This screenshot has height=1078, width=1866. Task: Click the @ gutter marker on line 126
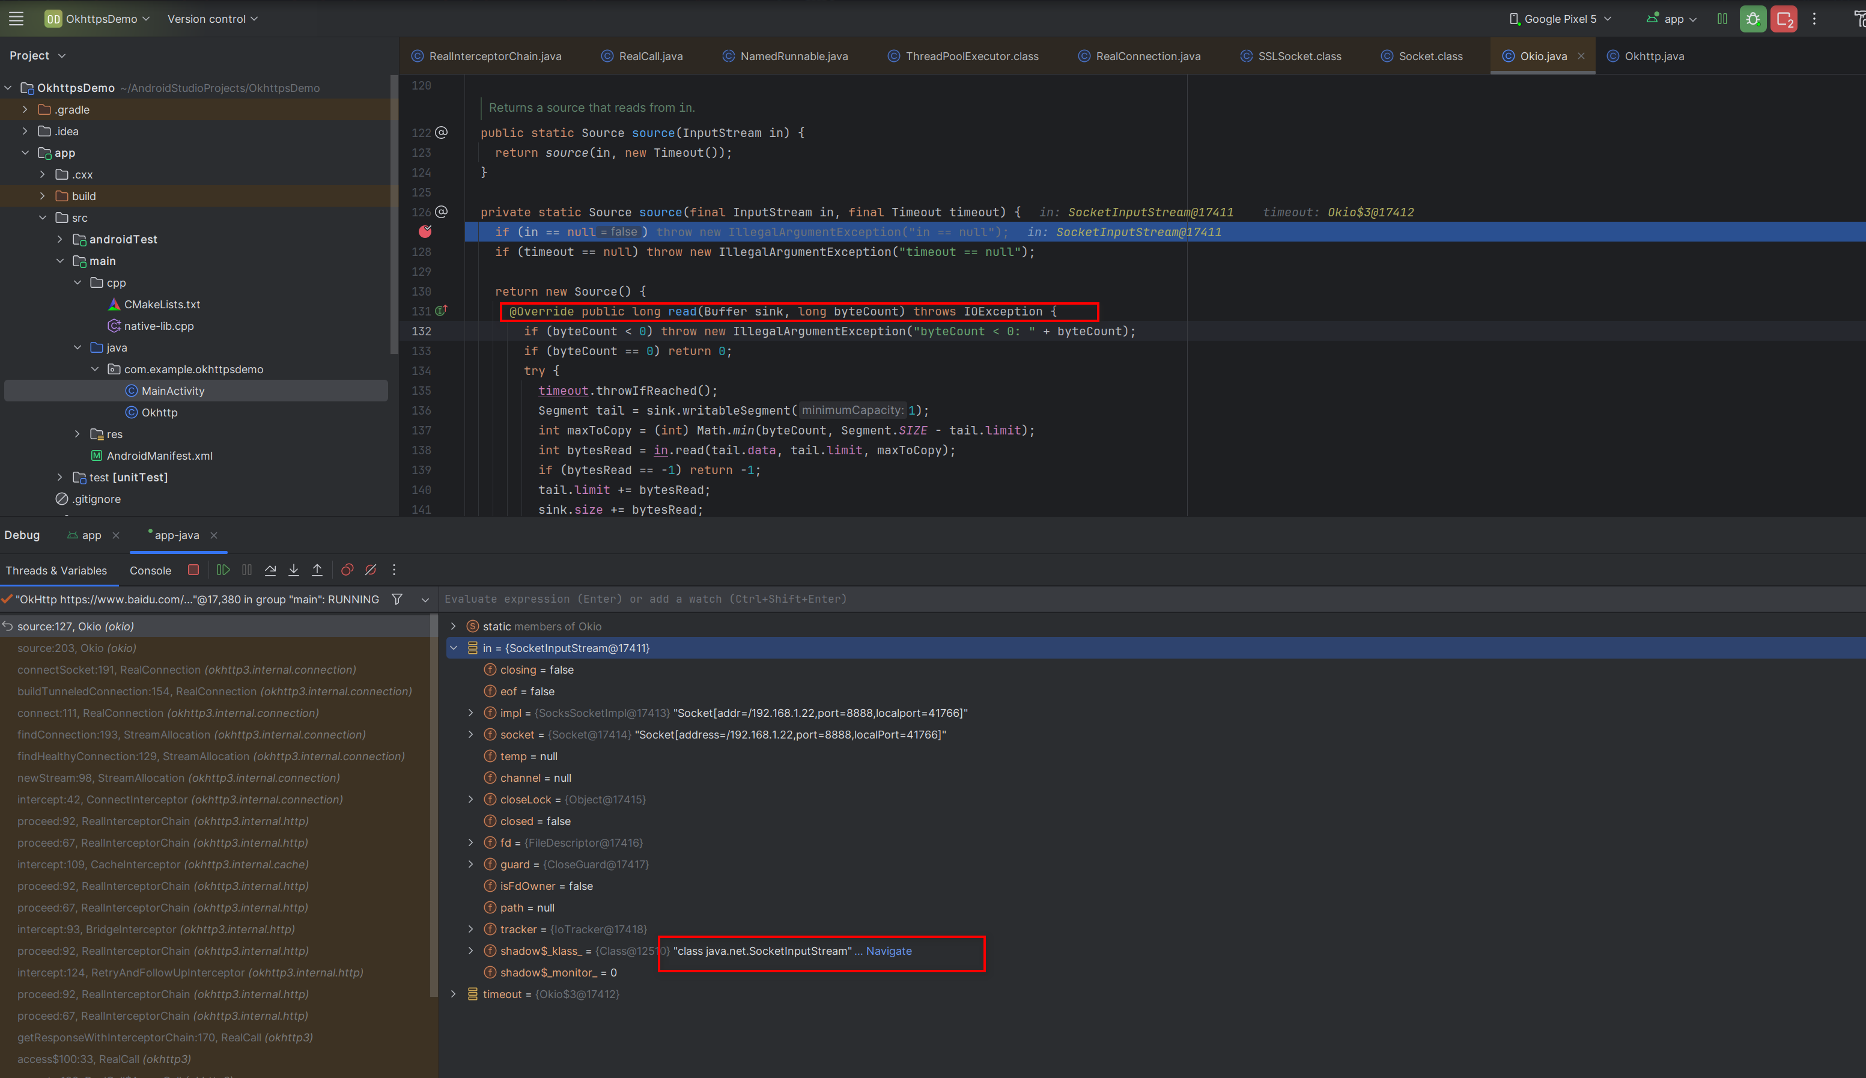click(x=442, y=212)
